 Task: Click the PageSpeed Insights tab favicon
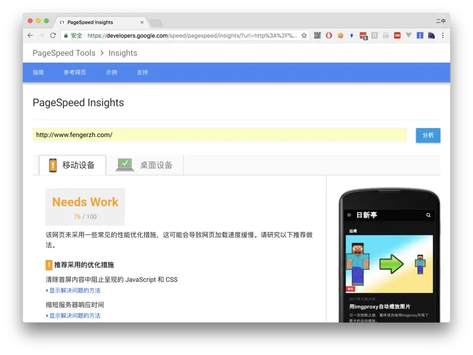62,22
